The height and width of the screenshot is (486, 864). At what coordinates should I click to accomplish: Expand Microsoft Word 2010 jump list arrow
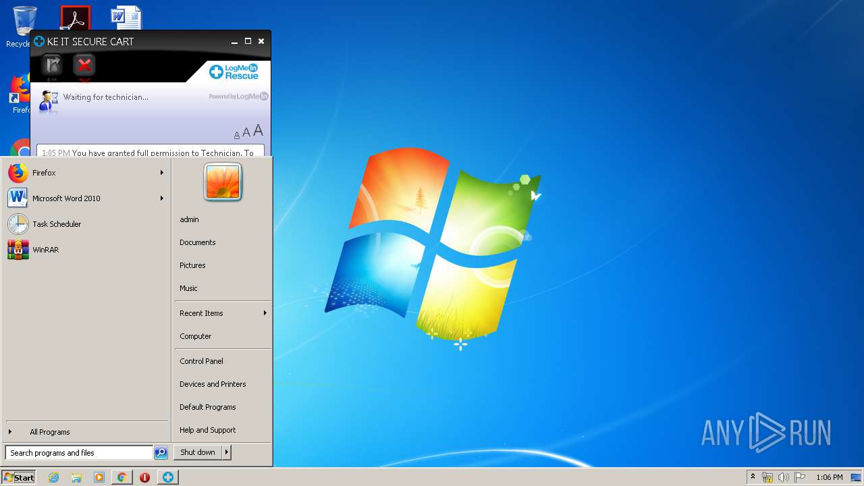162,198
